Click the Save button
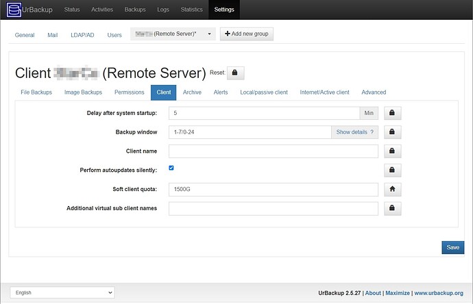 tap(453, 247)
